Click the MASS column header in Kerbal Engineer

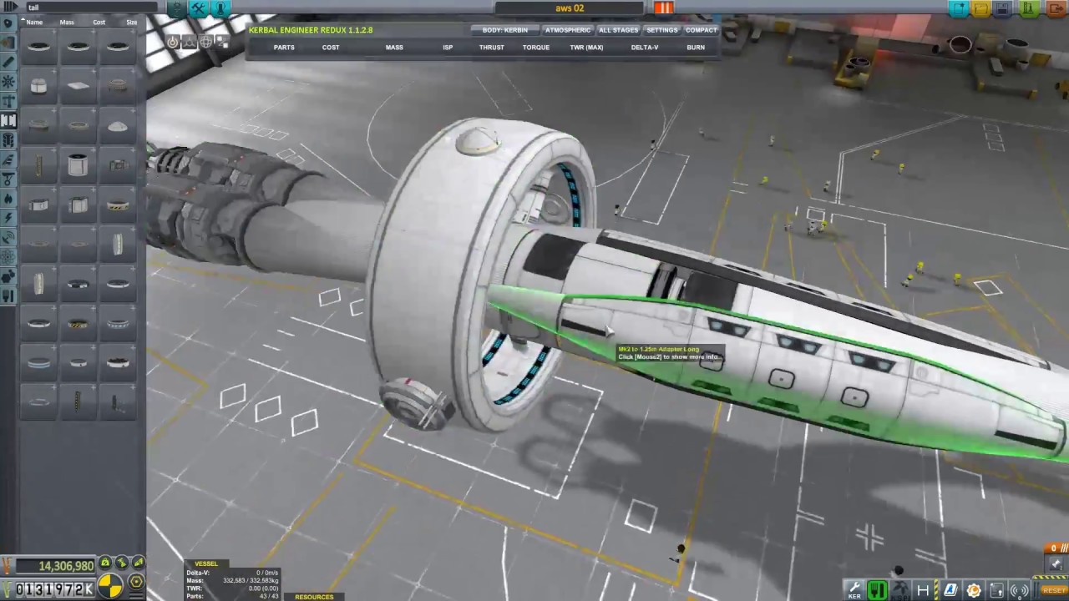tap(394, 48)
